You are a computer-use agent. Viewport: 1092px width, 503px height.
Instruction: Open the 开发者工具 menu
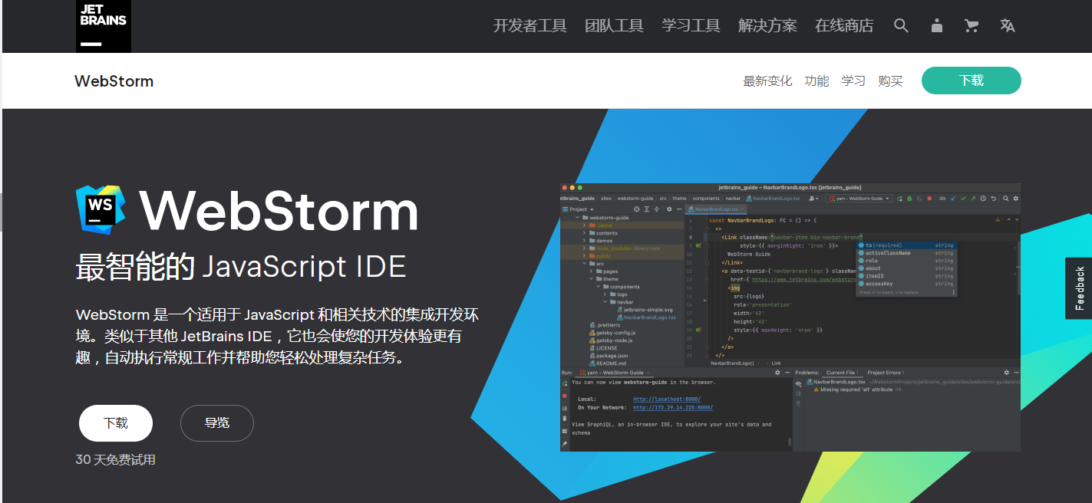coord(530,26)
